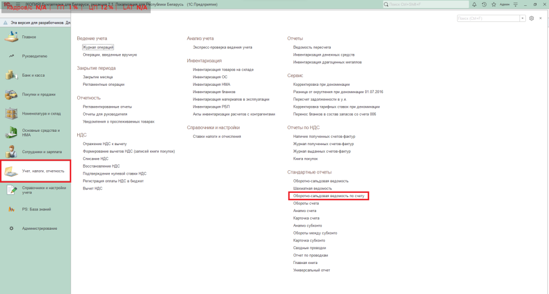Clear the function menu search field
This screenshot has width=549, height=294.
point(523,18)
